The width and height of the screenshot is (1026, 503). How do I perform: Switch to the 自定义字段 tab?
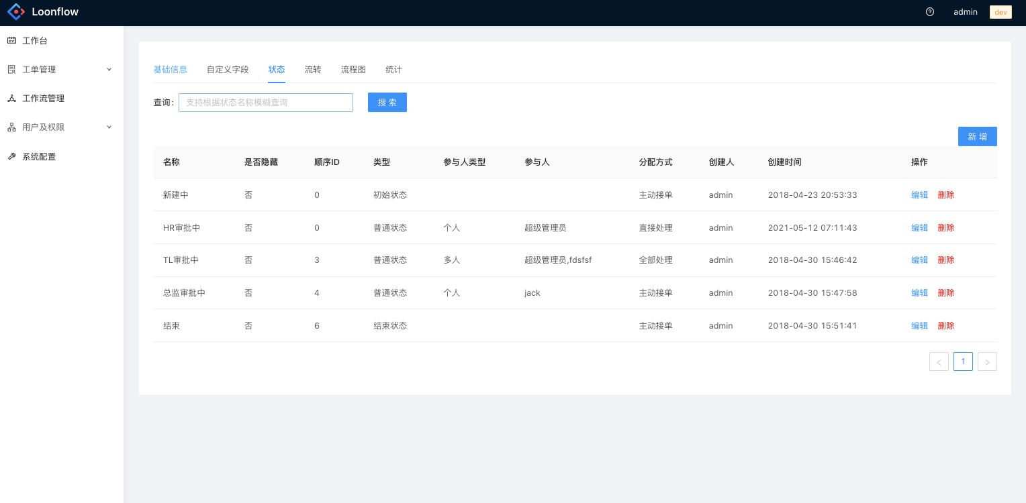[x=228, y=69]
